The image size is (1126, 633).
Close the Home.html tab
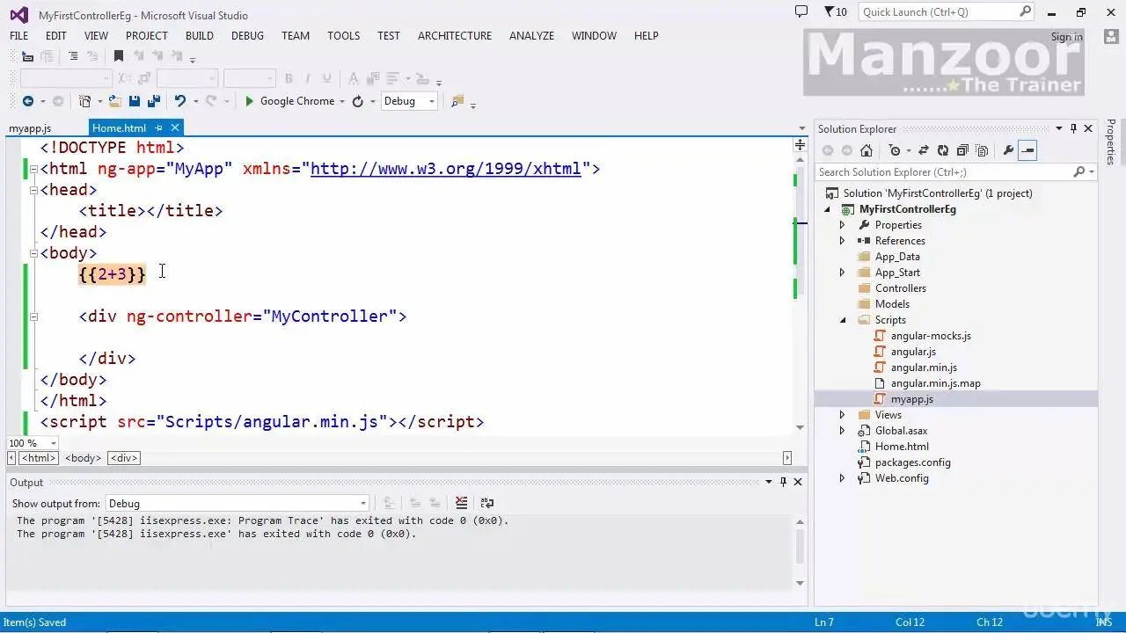coord(175,128)
